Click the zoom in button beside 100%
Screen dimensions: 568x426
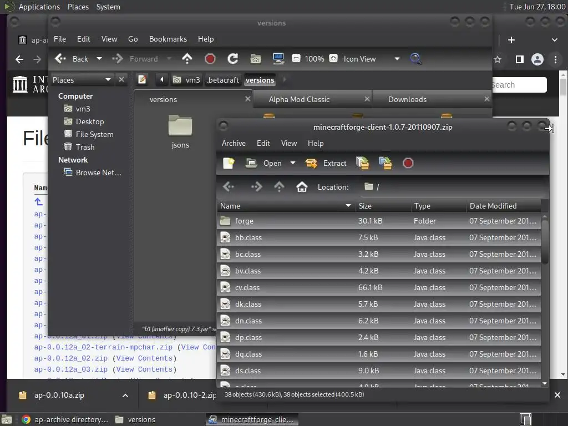[333, 58]
